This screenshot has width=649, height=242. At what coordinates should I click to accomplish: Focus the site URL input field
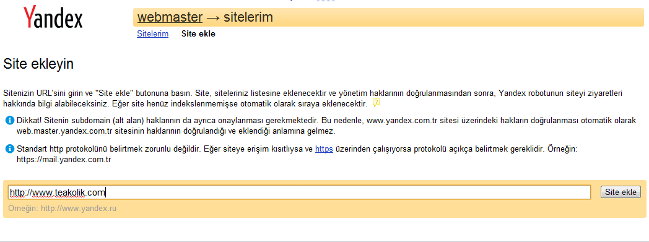[x=299, y=192]
